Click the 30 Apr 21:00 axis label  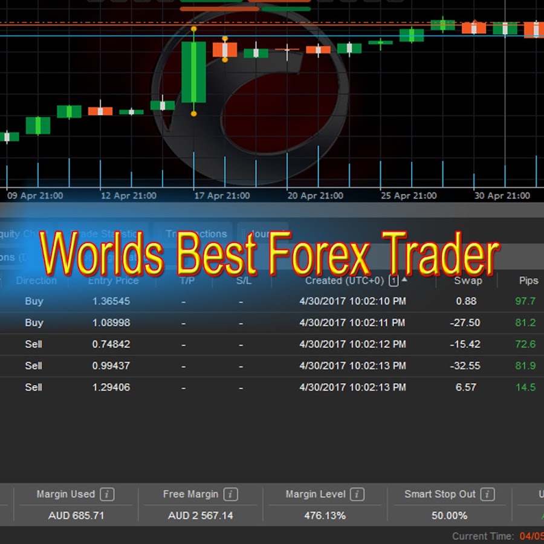502,196
